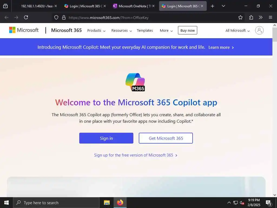
Task: Expand the More menu
Action: pos(166,30)
